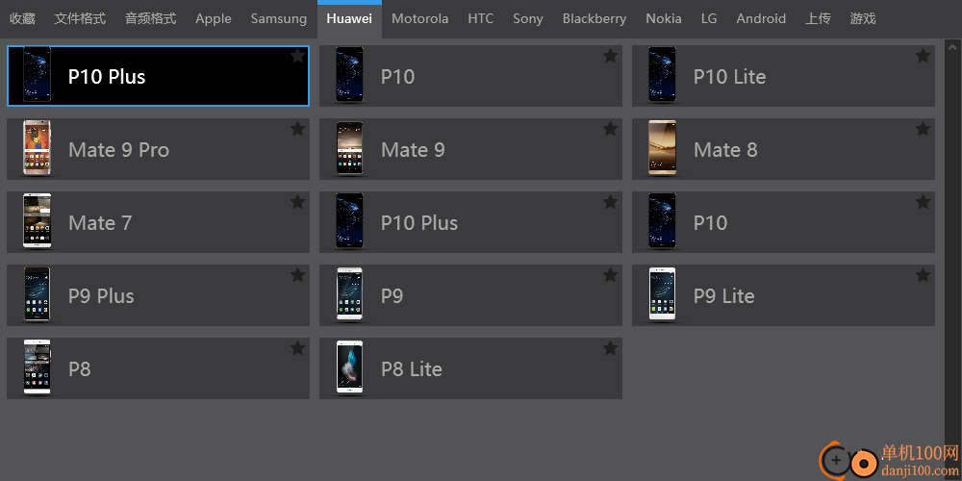This screenshot has width=962, height=481.
Task: Select the white P9 phone image
Action: (x=350, y=293)
